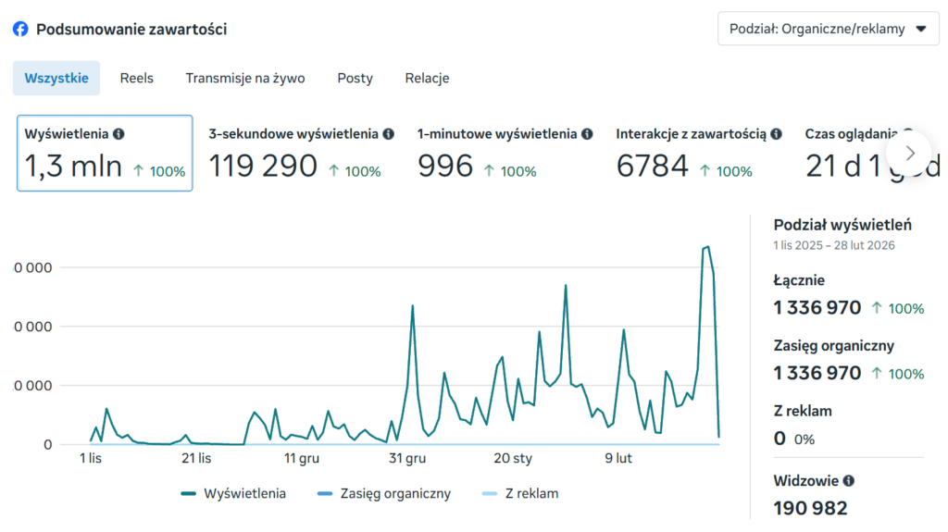Select the Relacje tab
The height and width of the screenshot is (532, 948).
pyautogui.click(x=427, y=79)
